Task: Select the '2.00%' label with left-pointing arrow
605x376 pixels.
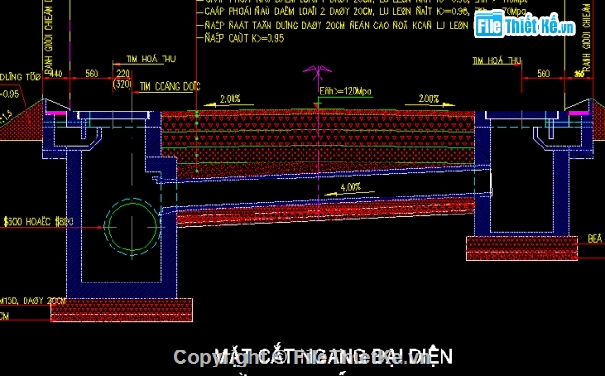Action: (231, 99)
